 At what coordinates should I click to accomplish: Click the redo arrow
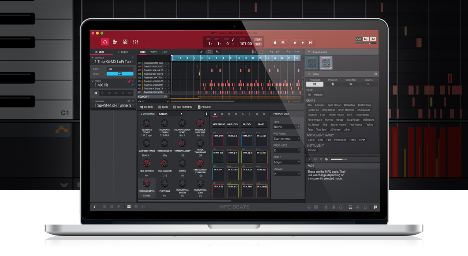(x=278, y=52)
